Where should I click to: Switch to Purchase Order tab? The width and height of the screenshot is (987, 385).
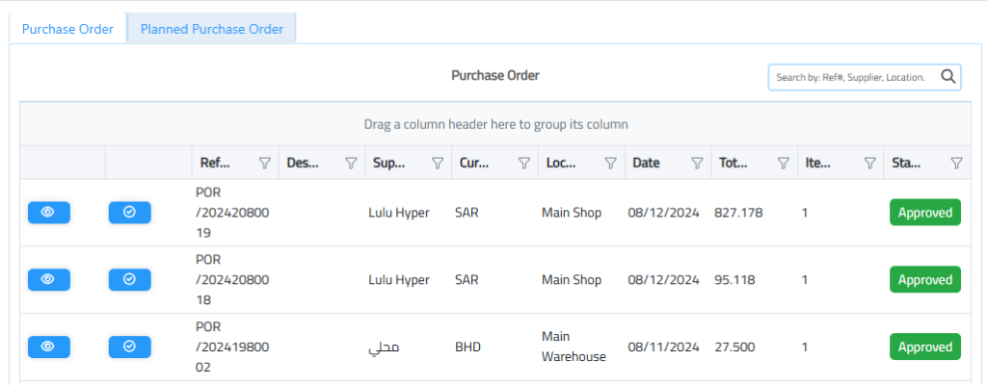pos(67,29)
